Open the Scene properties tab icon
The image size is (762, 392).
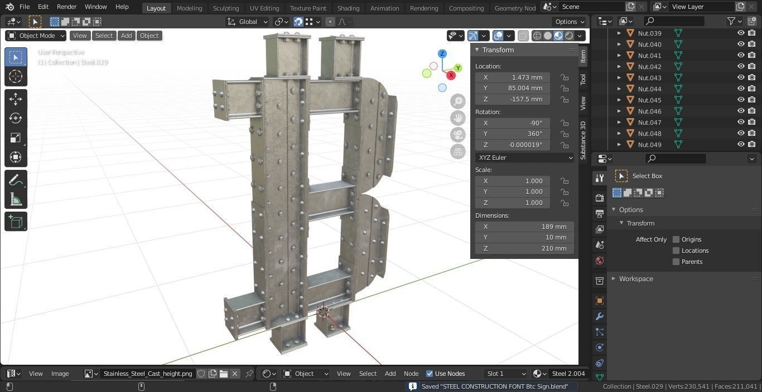coord(600,244)
